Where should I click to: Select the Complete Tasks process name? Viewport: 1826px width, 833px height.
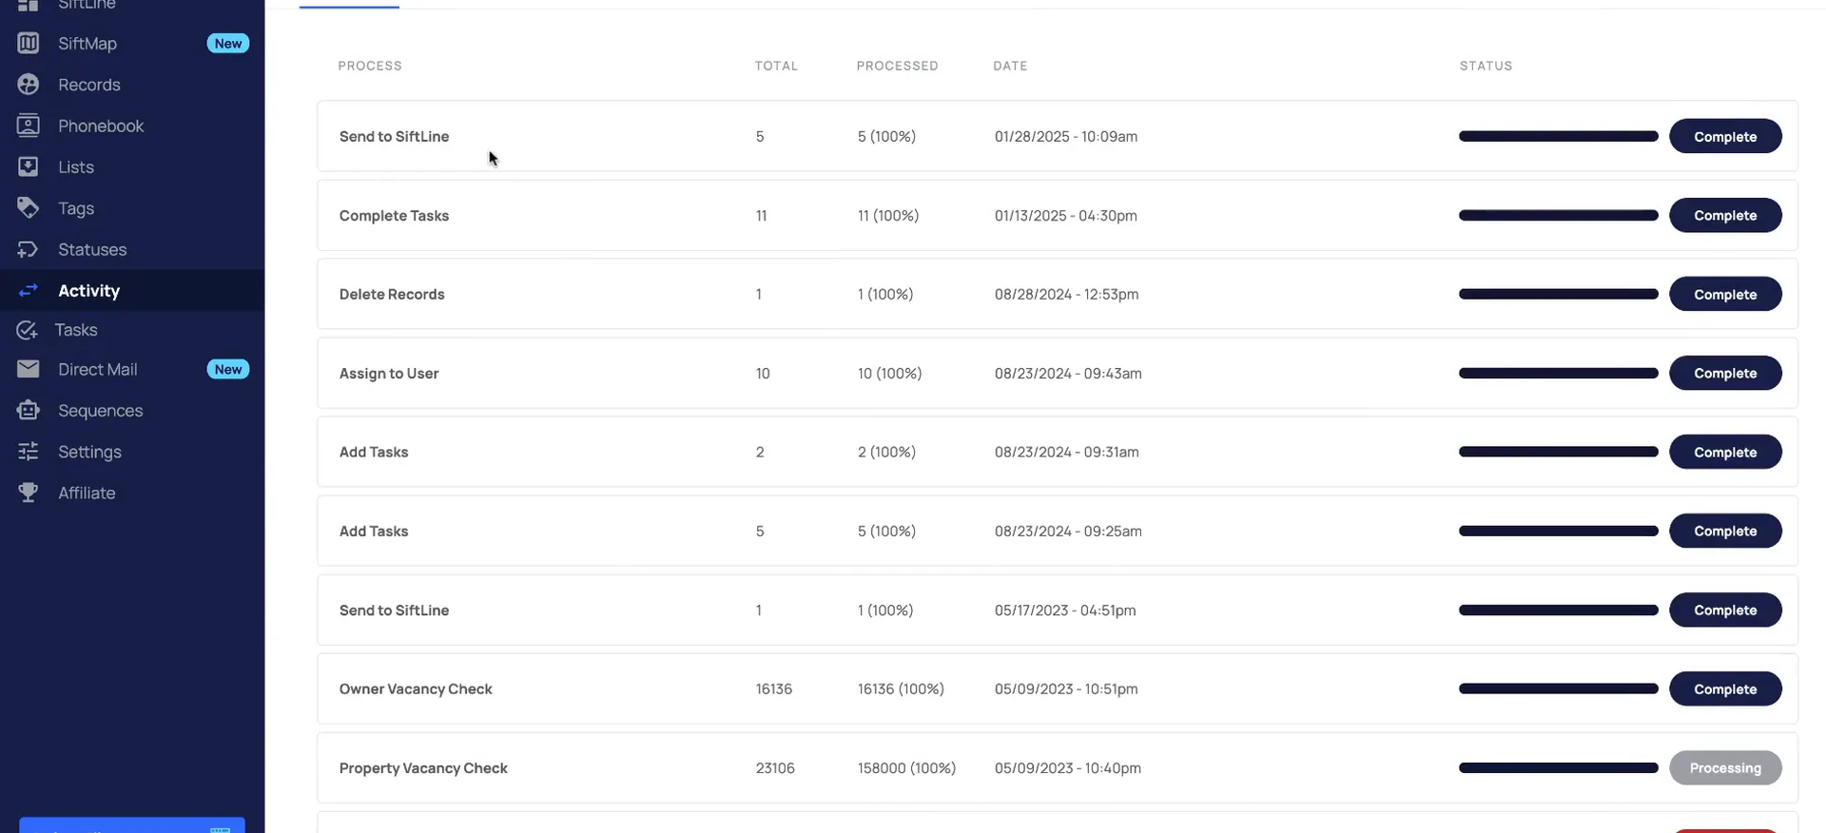pyautogui.click(x=394, y=215)
